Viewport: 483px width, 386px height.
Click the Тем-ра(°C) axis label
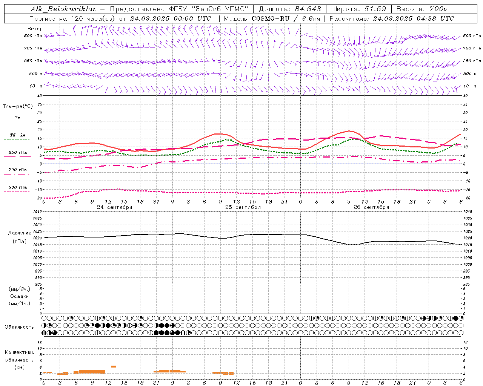18,107
